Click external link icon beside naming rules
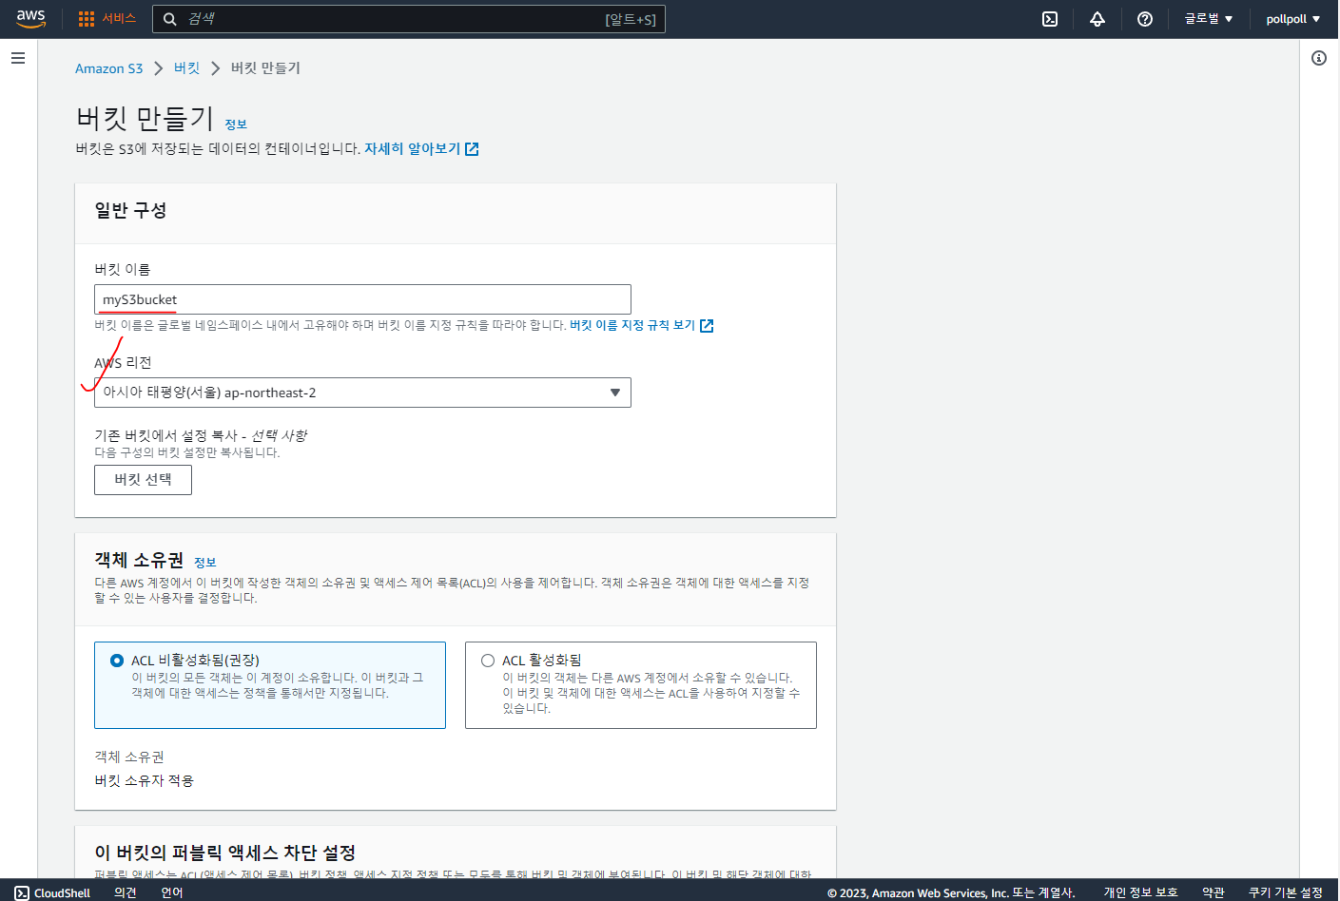The height and width of the screenshot is (901, 1340). point(707,326)
